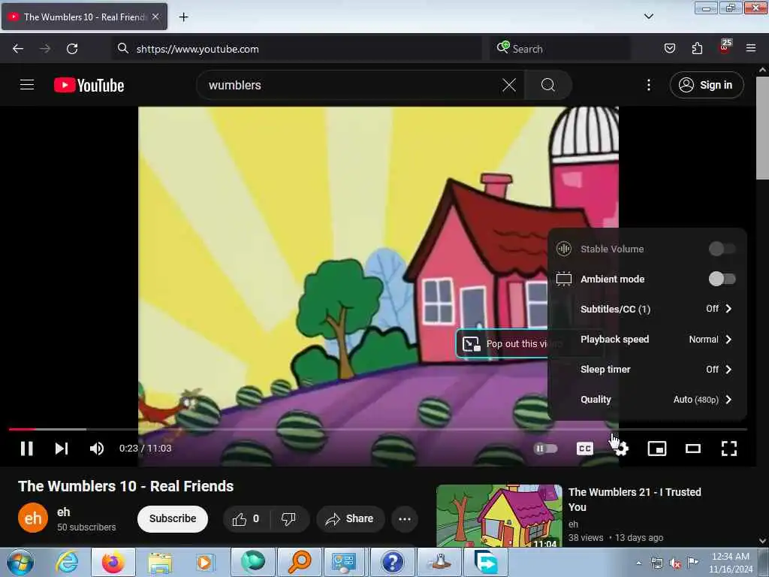Open the extensions puzzle icon
The width and height of the screenshot is (769, 577).
pos(697,48)
